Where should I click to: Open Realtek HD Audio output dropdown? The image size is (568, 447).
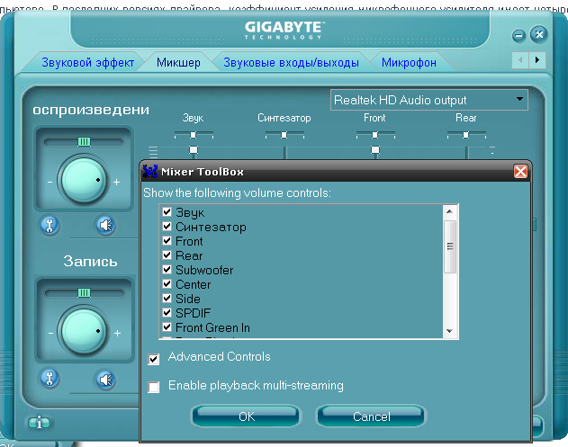[x=428, y=100]
